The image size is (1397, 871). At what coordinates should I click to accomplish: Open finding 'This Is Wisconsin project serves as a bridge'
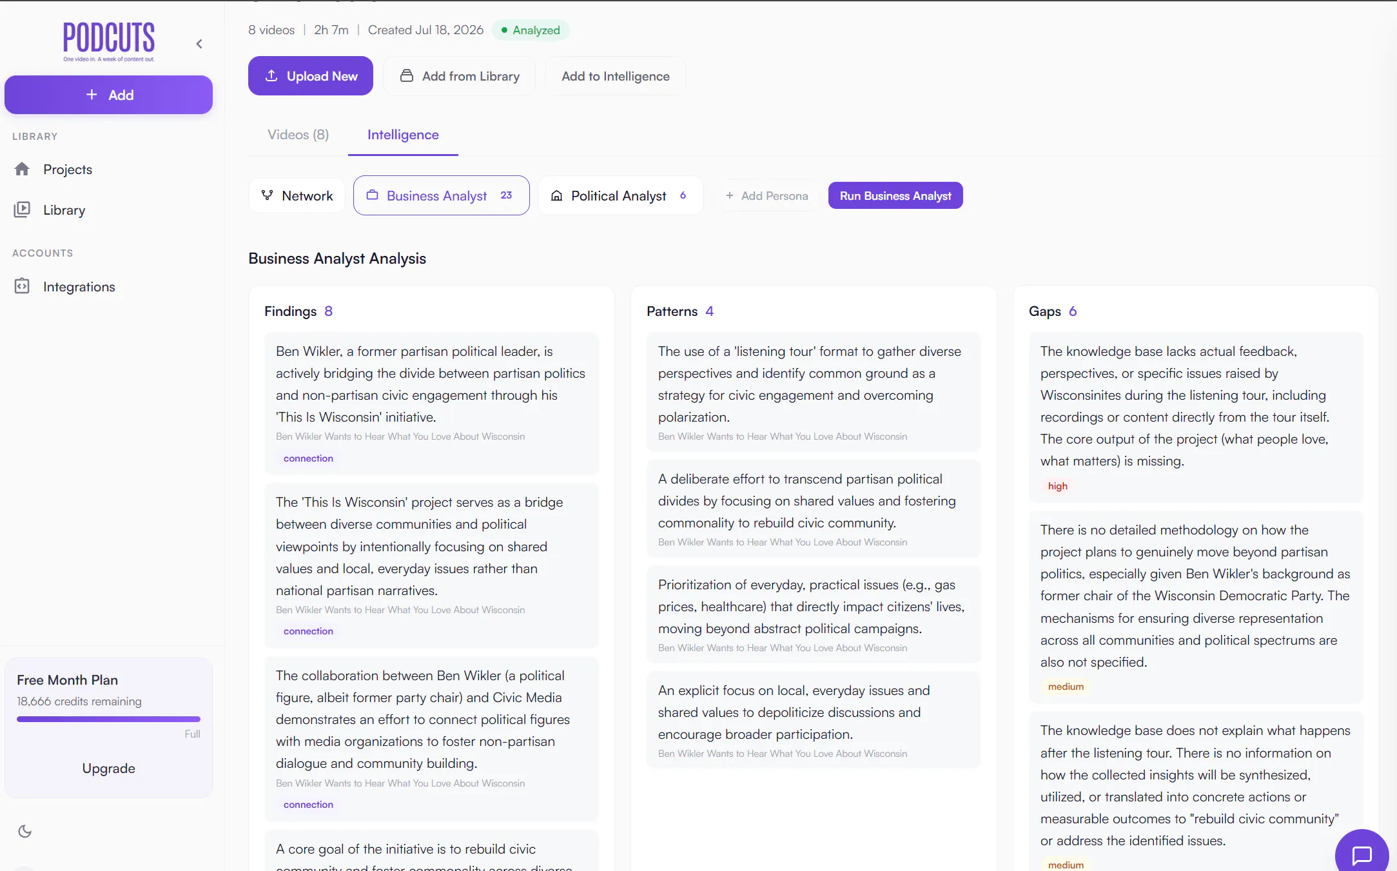(431, 565)
